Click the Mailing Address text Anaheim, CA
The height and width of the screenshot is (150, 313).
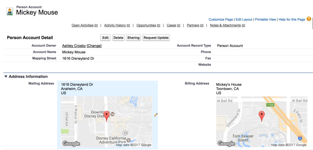(x=72, y=89)
